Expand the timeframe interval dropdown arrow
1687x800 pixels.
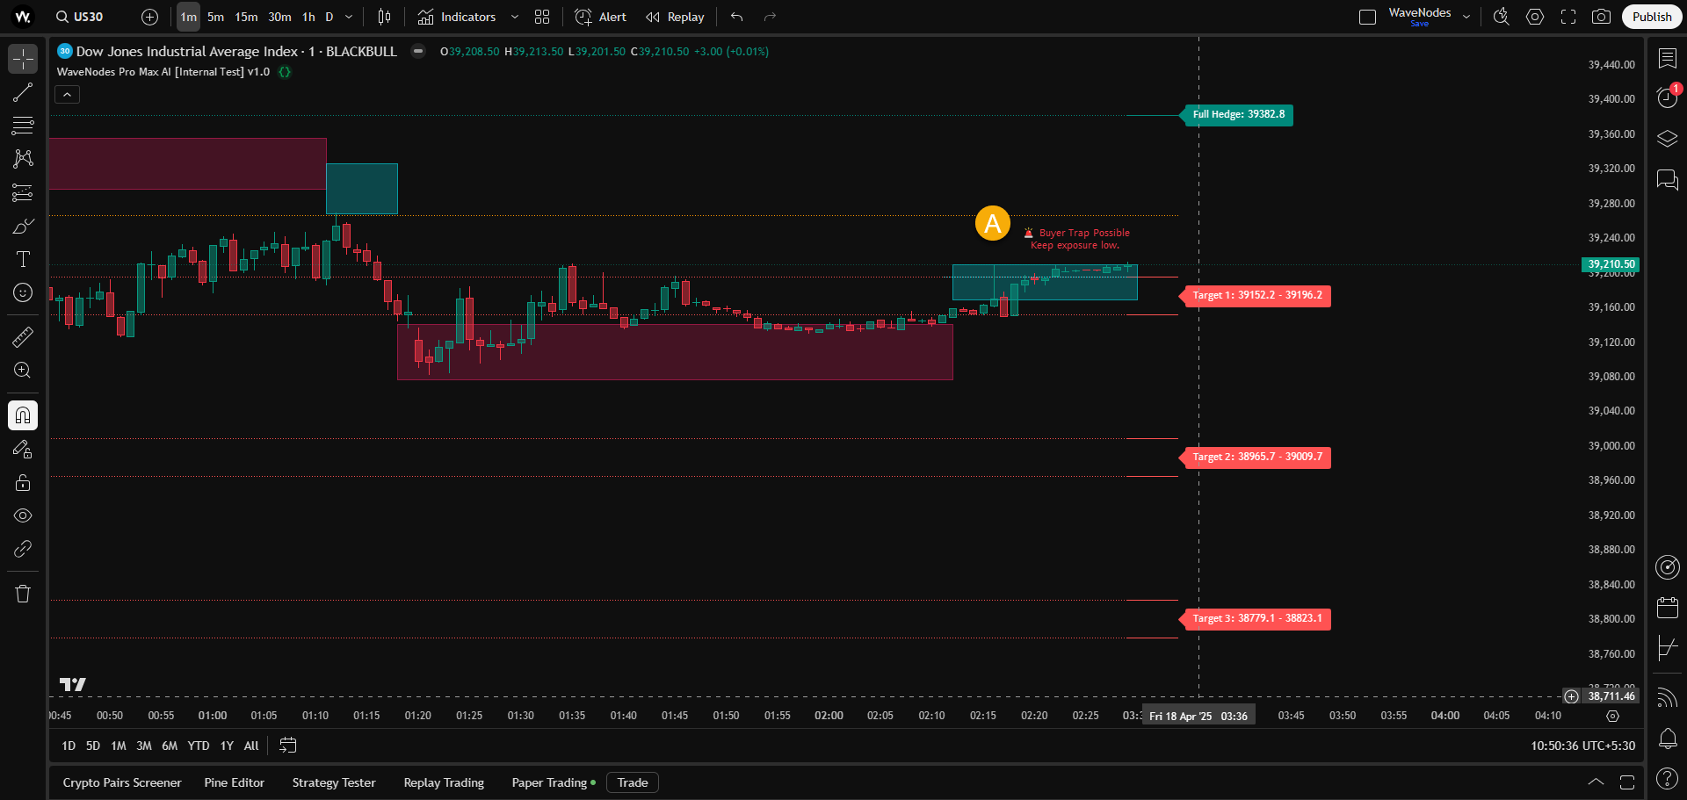point(349,17)
